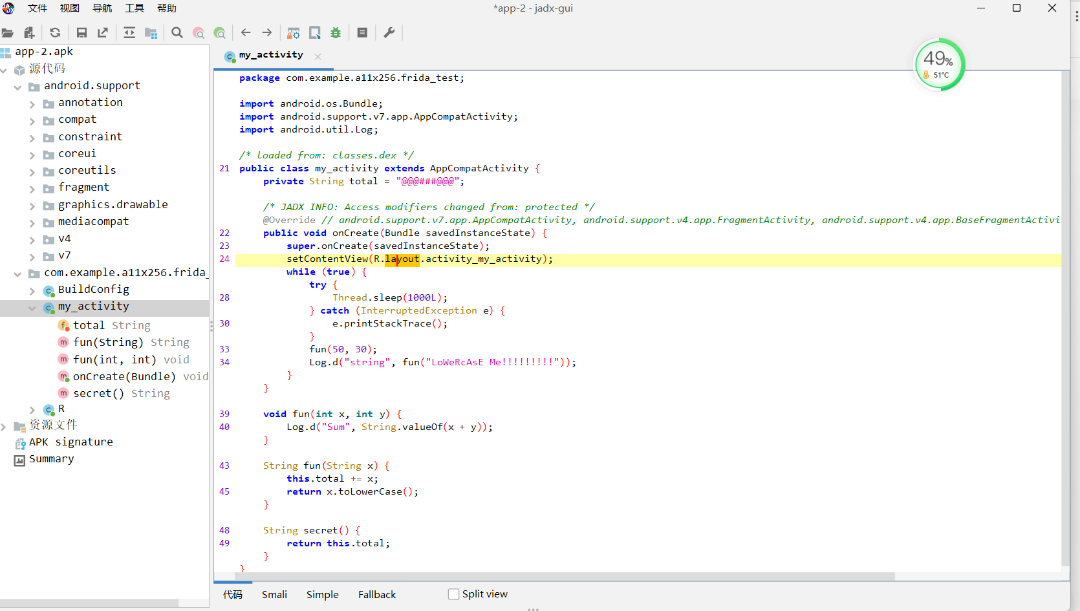This screenshot has width=1080, height=611.
Task: Open the 工具 menu
Action: (x=135, y=8)
